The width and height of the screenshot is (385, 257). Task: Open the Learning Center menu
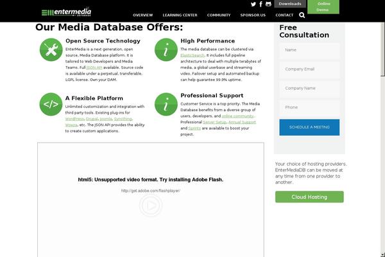pyautogui.click(x=180, y=15)
